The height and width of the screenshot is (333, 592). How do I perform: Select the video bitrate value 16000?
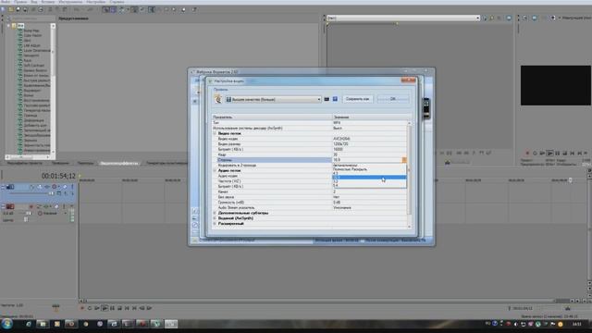pos(338,149)
